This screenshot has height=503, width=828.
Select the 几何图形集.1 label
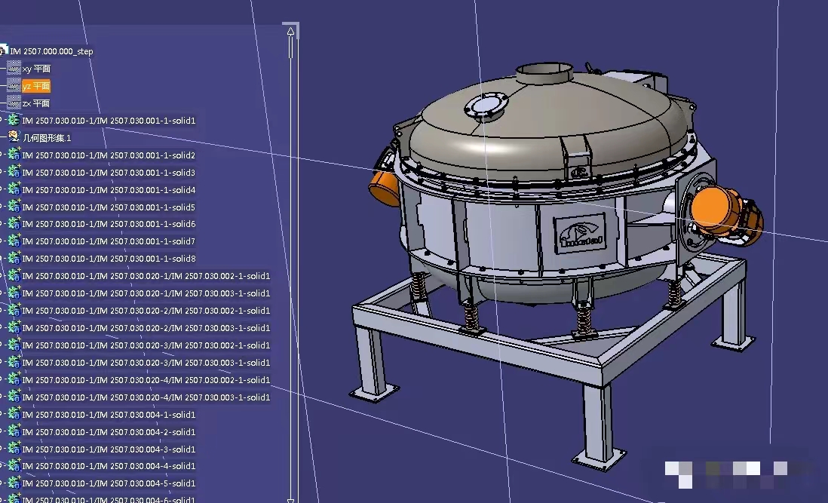[x=47, y=138]
